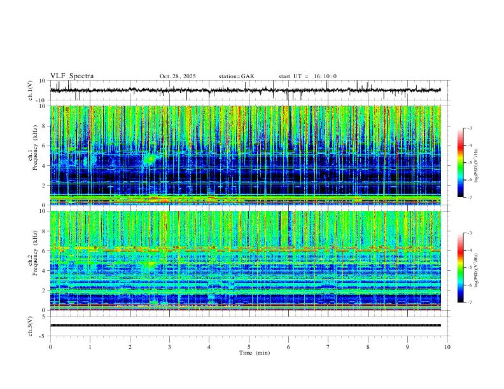
Task: Click the time axis tick label "0"
Action: coord(50,347)
